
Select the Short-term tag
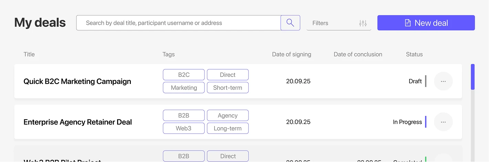click(228, 88)
